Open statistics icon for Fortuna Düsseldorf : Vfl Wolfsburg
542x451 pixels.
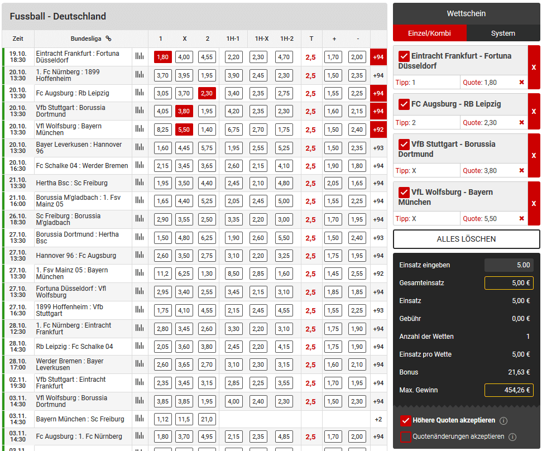point(140,291)
